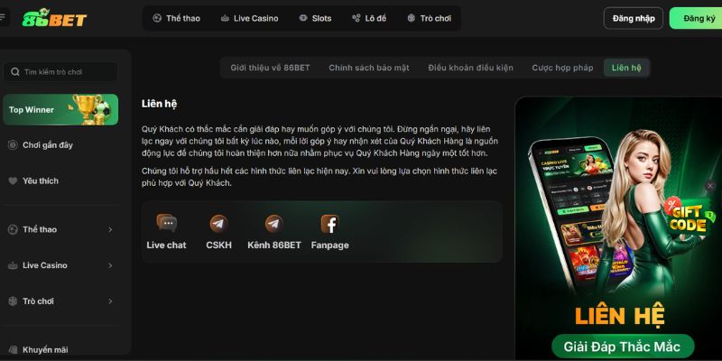Viewport: 722px width, 361px height.
Task: Select the Điều khoản điều kiện tab
Action: click(x=470, y=68)
